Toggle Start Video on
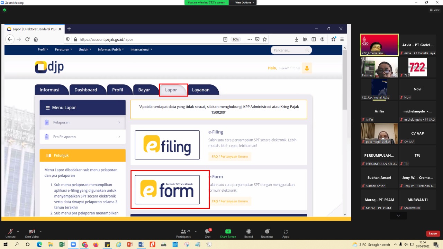Image resolution: width=443 pixels, height=249 pixels. (32, 233)
